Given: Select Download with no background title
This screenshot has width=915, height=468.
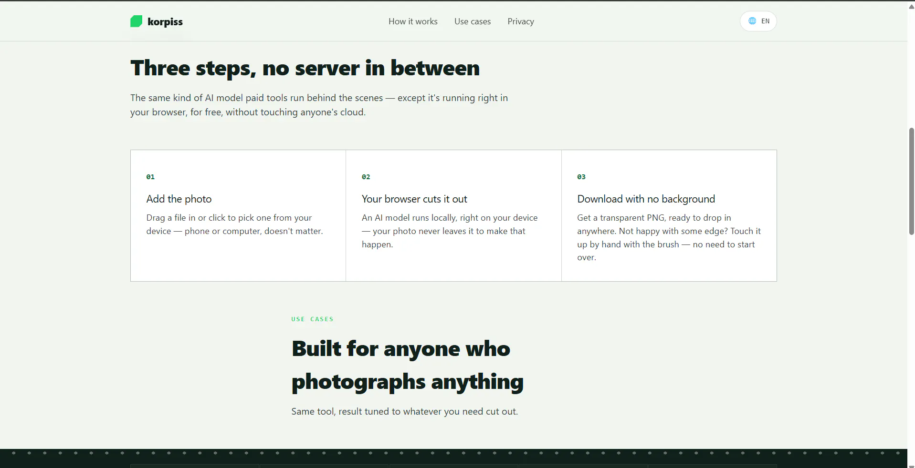Looking at the screenshot, I should pyautogui.click(x=646, y=199).
